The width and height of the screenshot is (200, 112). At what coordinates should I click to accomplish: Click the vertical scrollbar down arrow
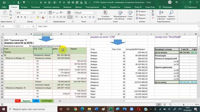(x=199, y=98)
